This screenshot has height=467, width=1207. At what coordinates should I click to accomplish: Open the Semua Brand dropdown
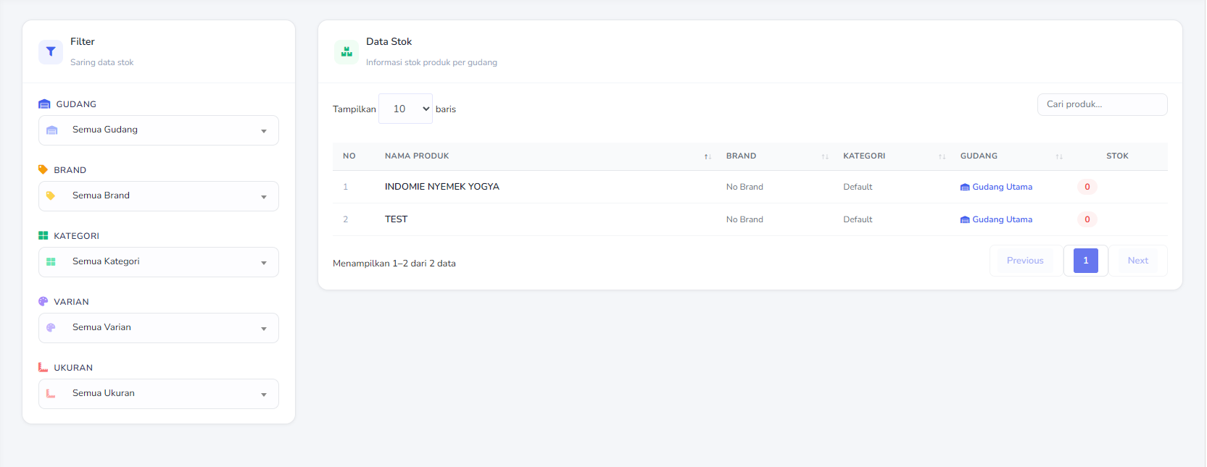159,196
